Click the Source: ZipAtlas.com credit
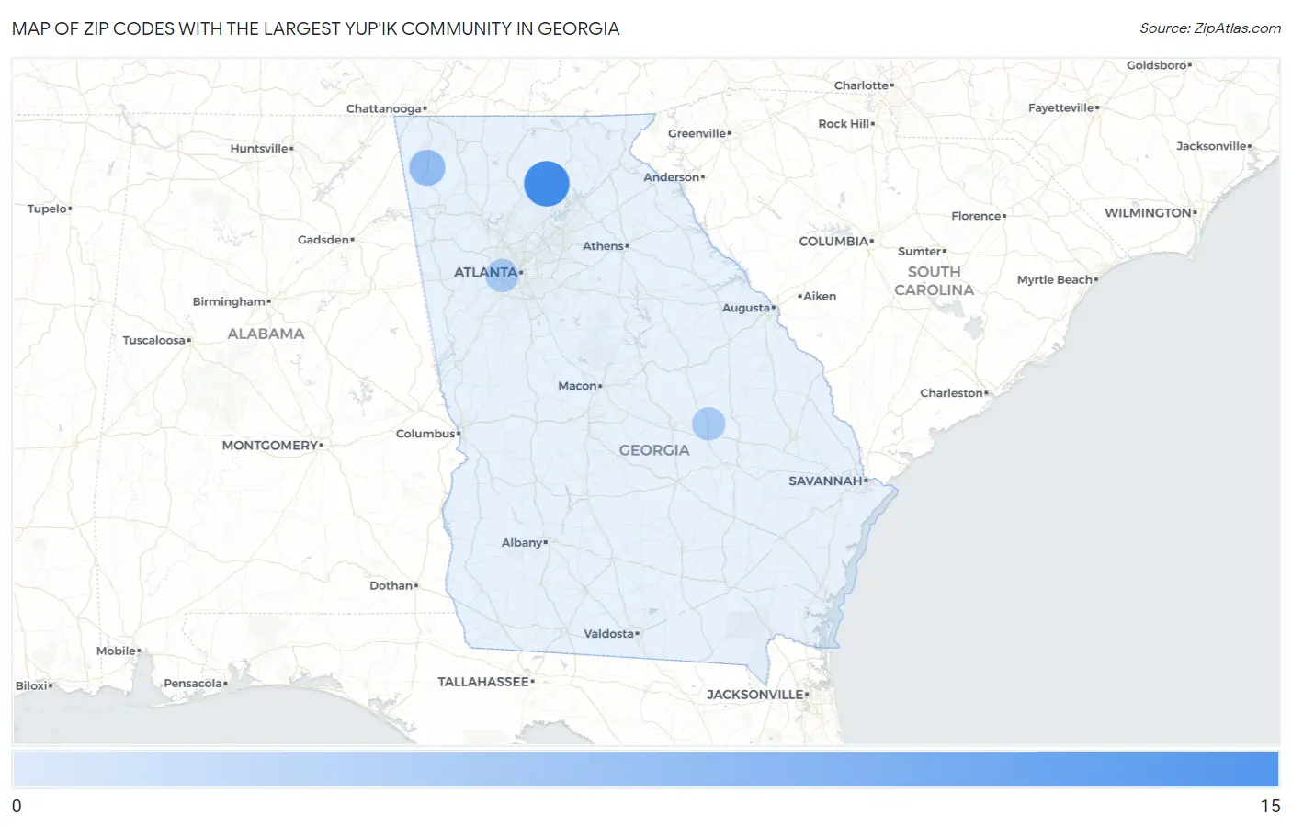Viewport: 1292px width, 826px height. pyautogui.click(x=1210, y=28)
